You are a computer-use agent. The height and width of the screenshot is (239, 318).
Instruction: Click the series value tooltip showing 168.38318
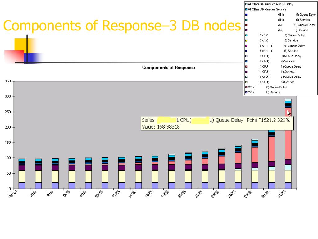pyautogui.click(x=217, y=123)
